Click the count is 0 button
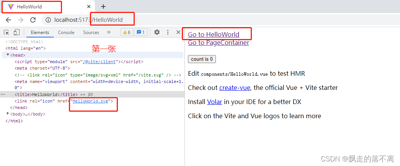The height and width of the screenshot is (166, 400). point(202,59)
